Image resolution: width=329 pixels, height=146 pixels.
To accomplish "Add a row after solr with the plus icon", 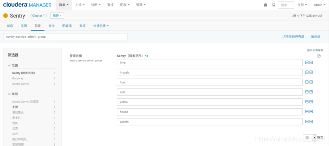I will tap(311, 92).
